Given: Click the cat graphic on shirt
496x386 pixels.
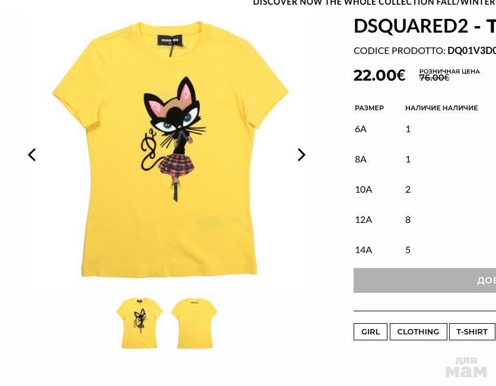Looking at the screenshot, I should 173,139.
